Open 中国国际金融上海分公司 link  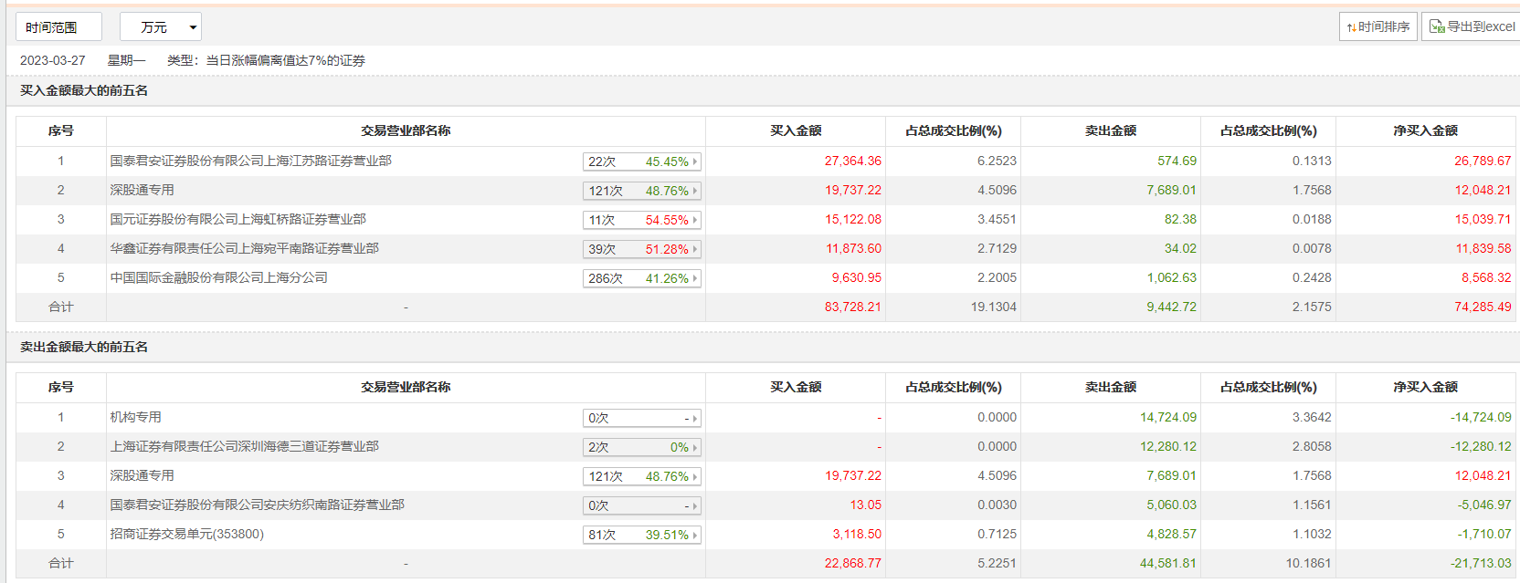coord(218,277)
